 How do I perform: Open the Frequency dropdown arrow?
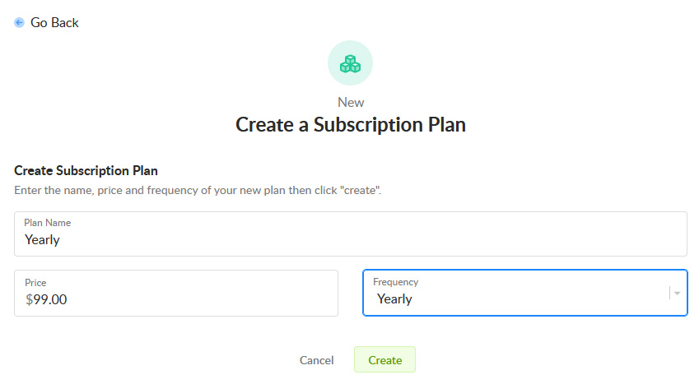pos(677,293)
